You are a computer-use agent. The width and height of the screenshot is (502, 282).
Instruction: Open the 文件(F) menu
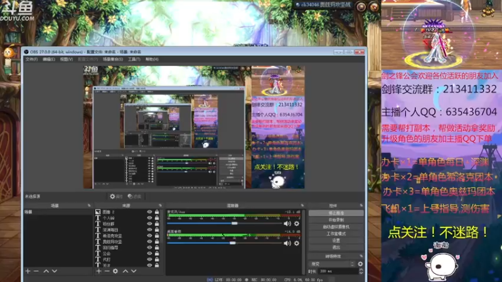(x=31, y=60)
